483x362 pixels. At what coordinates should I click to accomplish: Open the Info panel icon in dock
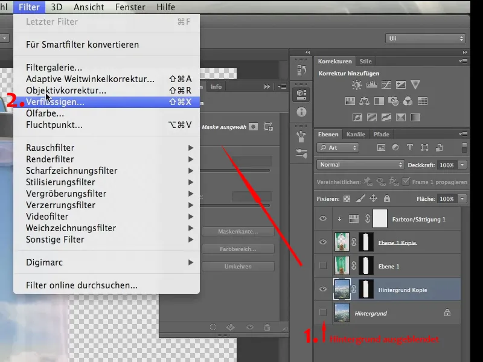[x=301, y=112]
